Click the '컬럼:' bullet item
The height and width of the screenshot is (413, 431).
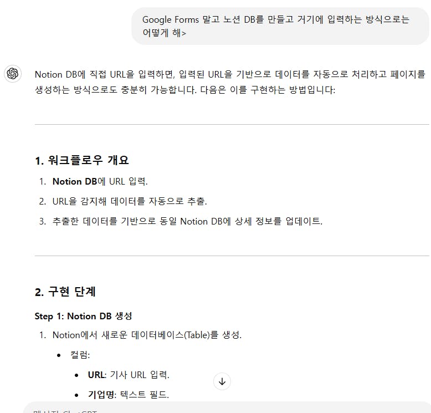pyautogui.click(x=80, y=355)
